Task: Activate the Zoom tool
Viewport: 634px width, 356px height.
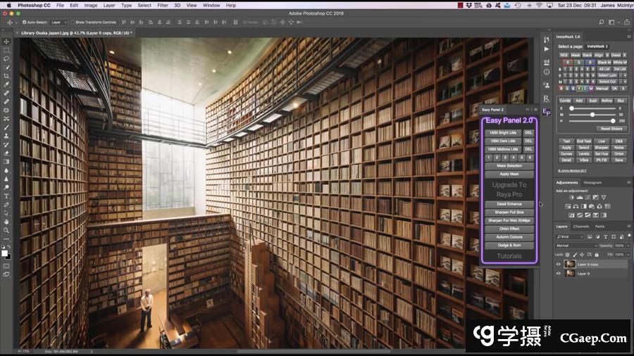Action: pyautogui.click(x=6, y=230)
